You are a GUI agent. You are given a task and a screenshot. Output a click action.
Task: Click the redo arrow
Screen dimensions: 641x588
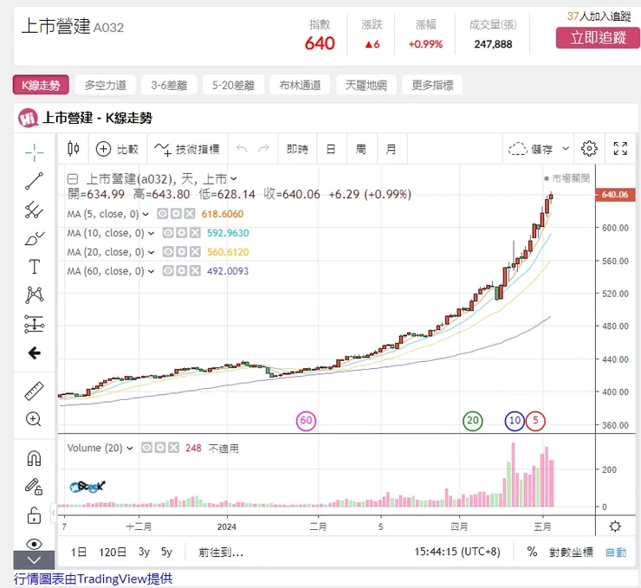(x=263, y=148)
